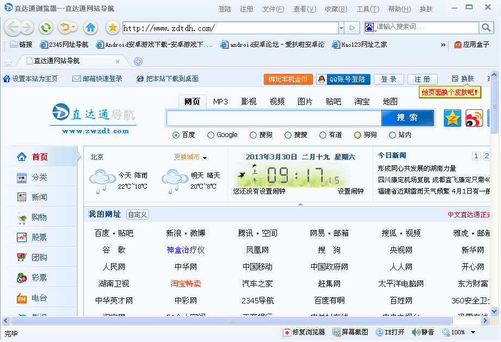The image size is (501, 342).
Task: Open the 2345网址导航 bookmark
Action: [64, 45]
